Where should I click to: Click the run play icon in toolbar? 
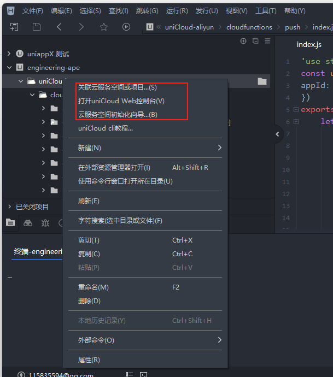126,27
